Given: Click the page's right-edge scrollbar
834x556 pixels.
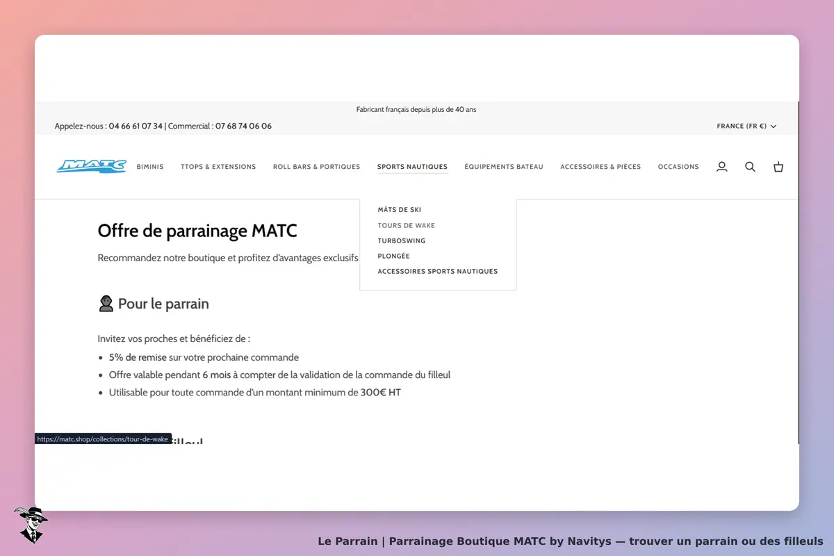Looking at the screenshot, I should (x=799, y=272).
